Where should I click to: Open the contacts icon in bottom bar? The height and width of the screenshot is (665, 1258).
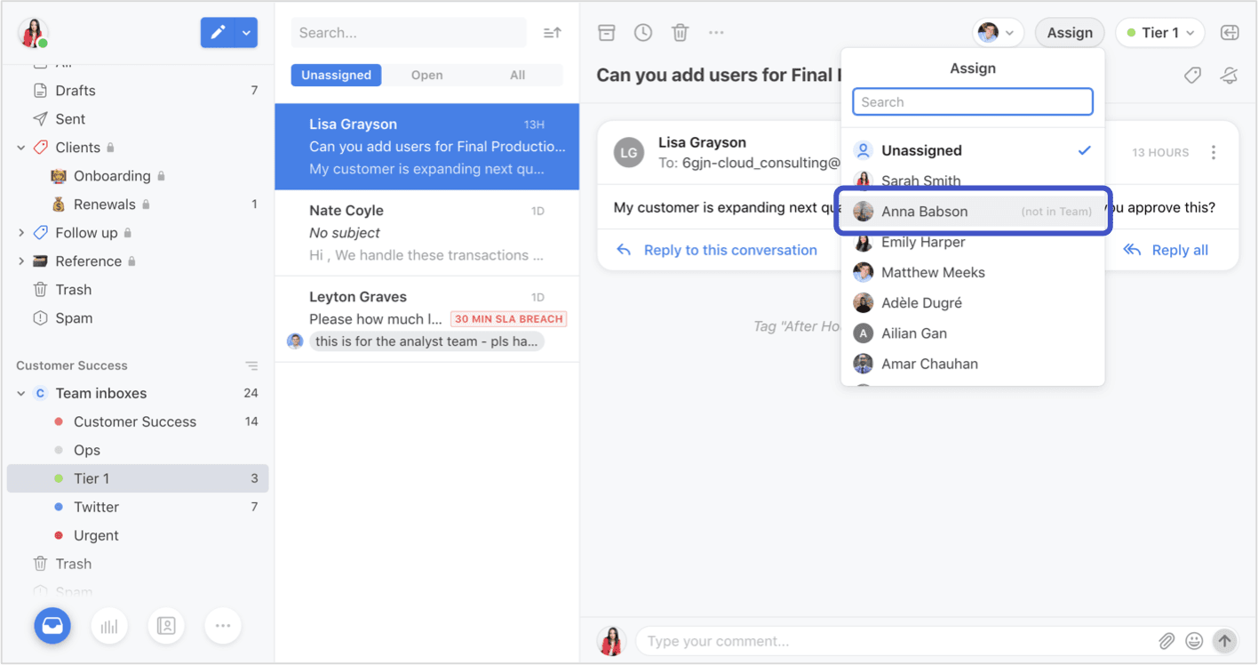(x=166, y=626)
